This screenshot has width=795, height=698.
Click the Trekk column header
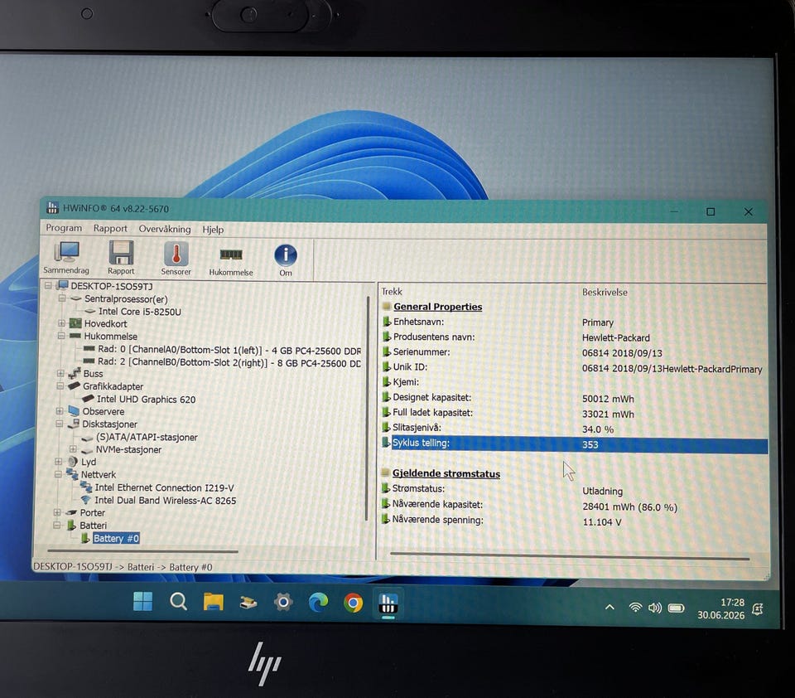392,291
